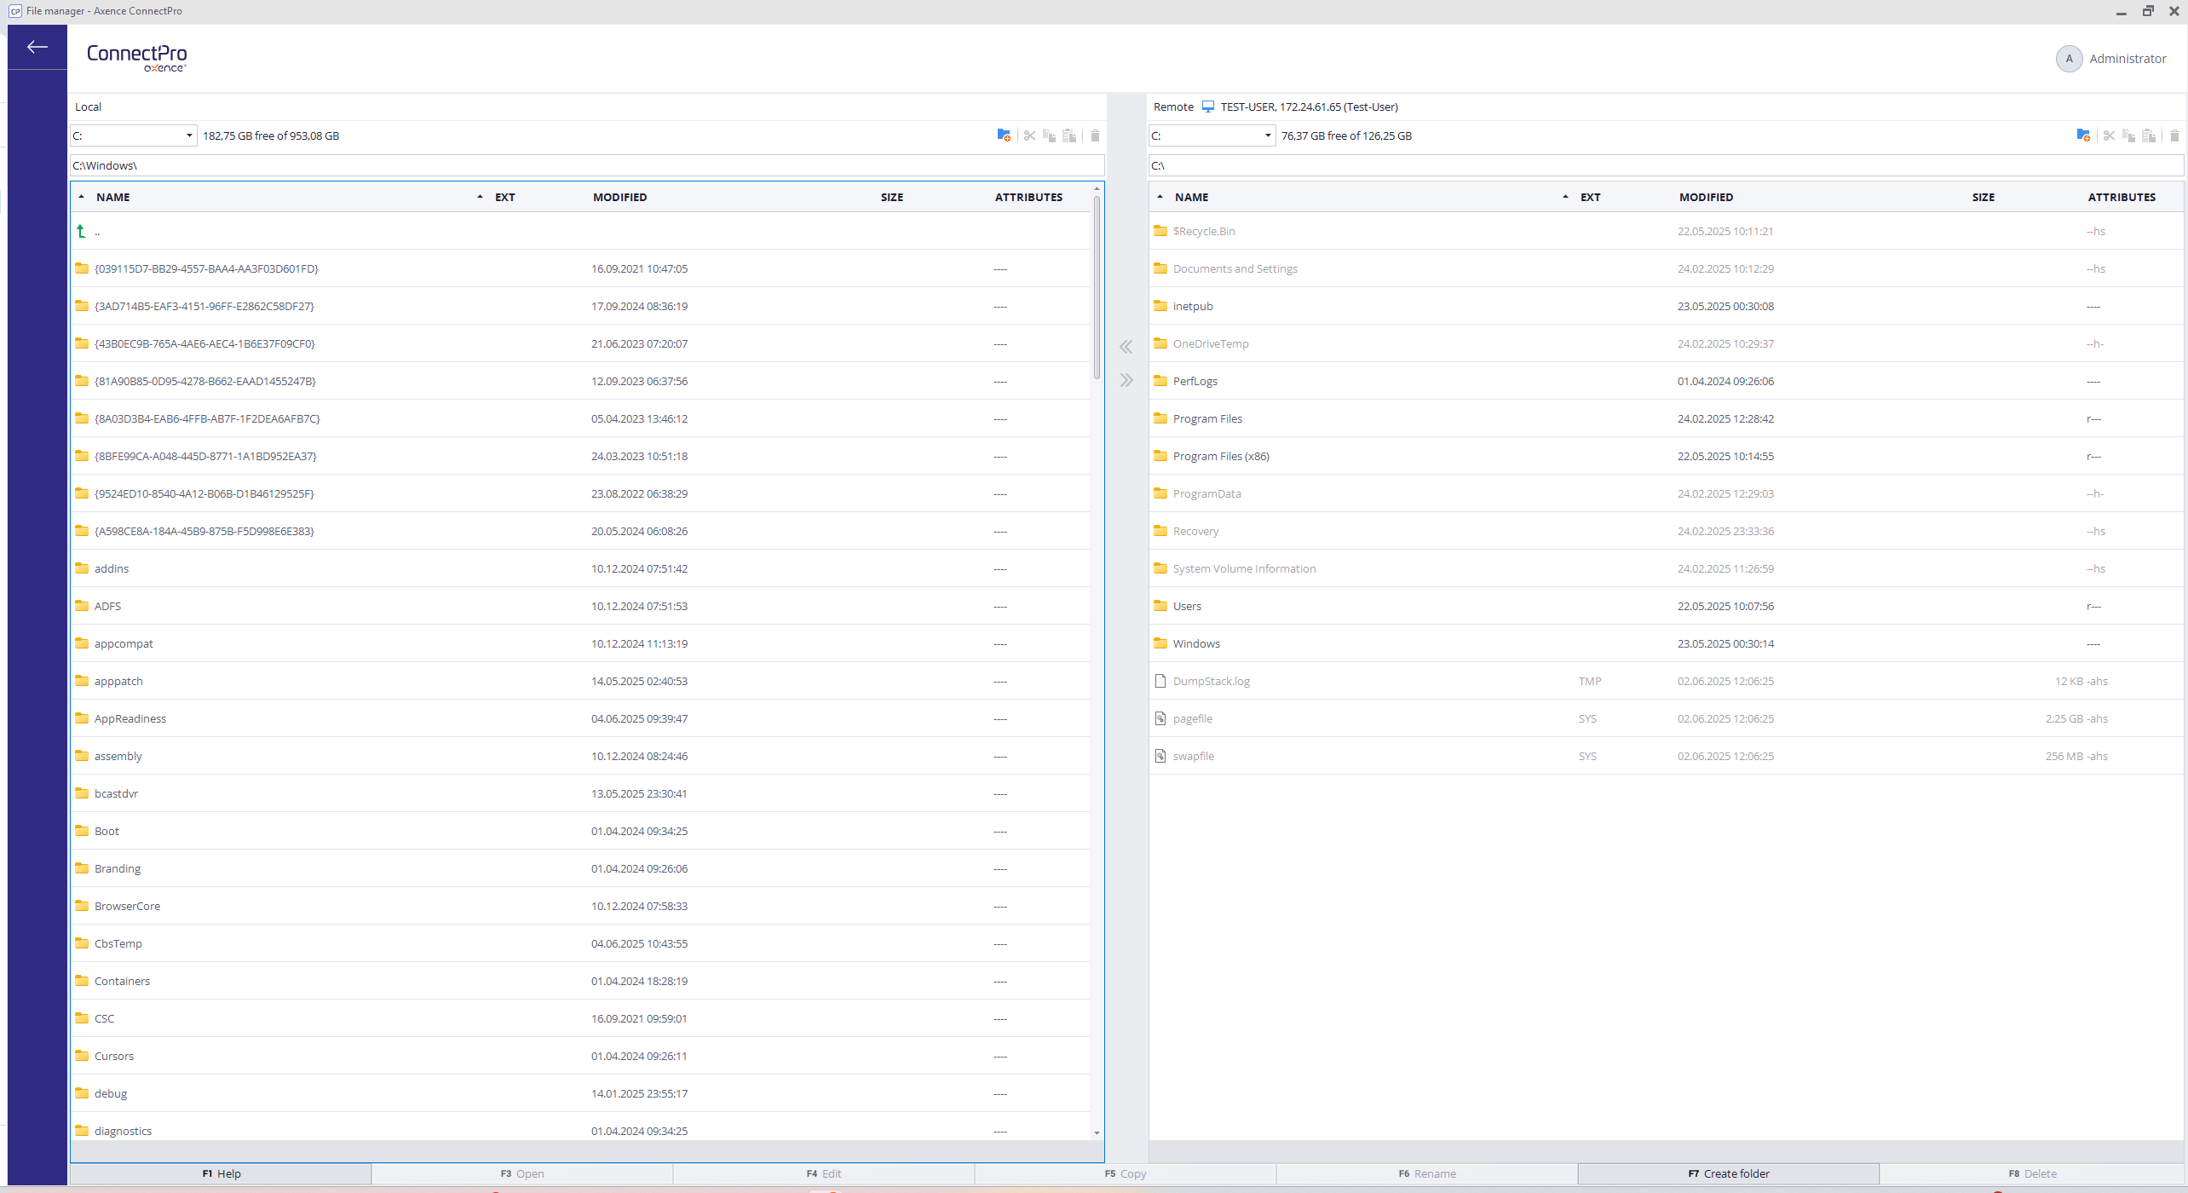Click the Administrator user name
The width and height of the screenshot is (2188, 1193).
2128,59
